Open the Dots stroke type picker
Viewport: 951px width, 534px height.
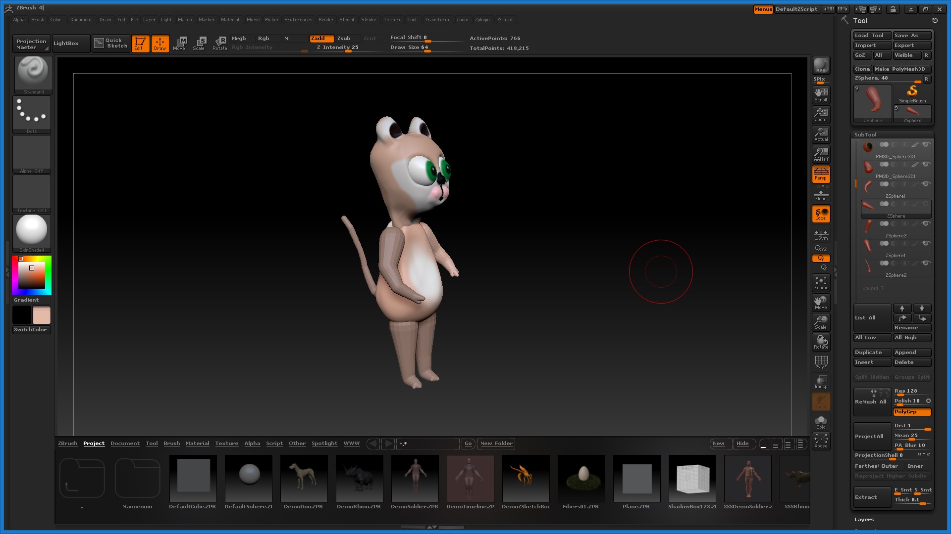click(32, 114)
